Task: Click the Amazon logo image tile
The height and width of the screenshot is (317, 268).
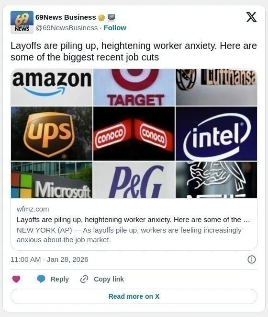Action: pyautogui.click(x=52, y=87)
